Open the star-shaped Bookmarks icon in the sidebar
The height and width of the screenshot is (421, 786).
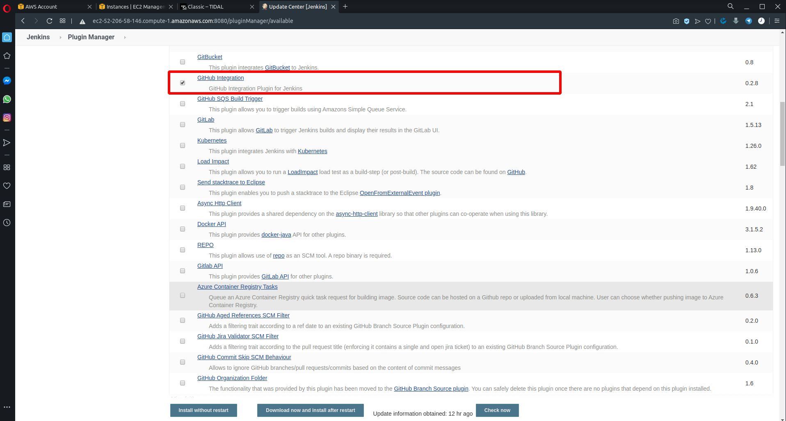7,56
